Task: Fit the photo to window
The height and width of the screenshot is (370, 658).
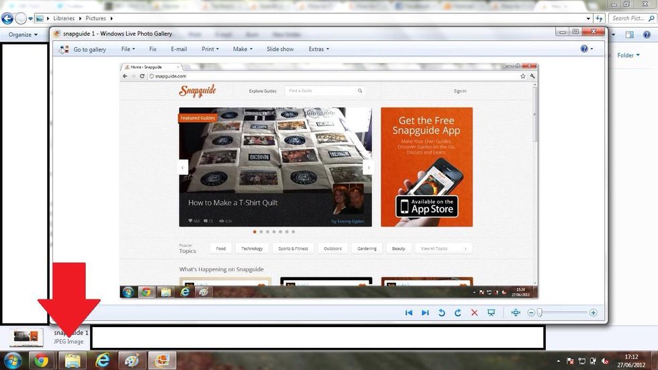Action: pos(516,313)
